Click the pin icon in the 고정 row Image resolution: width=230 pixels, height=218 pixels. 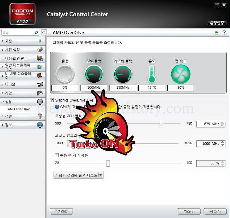pos(40,41)
